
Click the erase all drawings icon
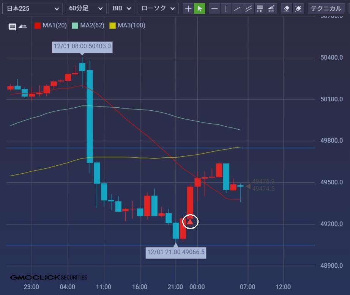click(299, 8)
